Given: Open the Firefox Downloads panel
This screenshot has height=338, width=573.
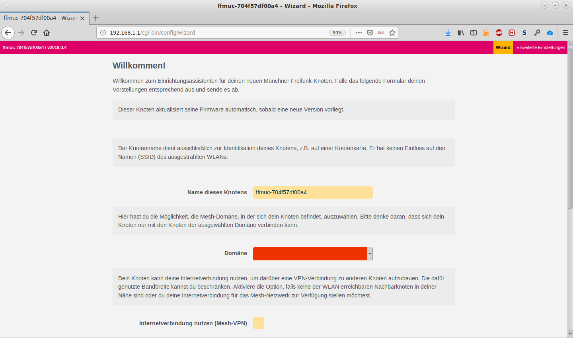Looking at the screenshot, I should 448,33.
